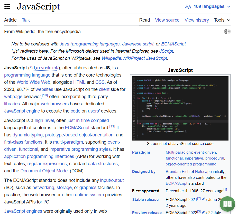
Task: Open the Java (programming language) link
Action: [90, 44]
